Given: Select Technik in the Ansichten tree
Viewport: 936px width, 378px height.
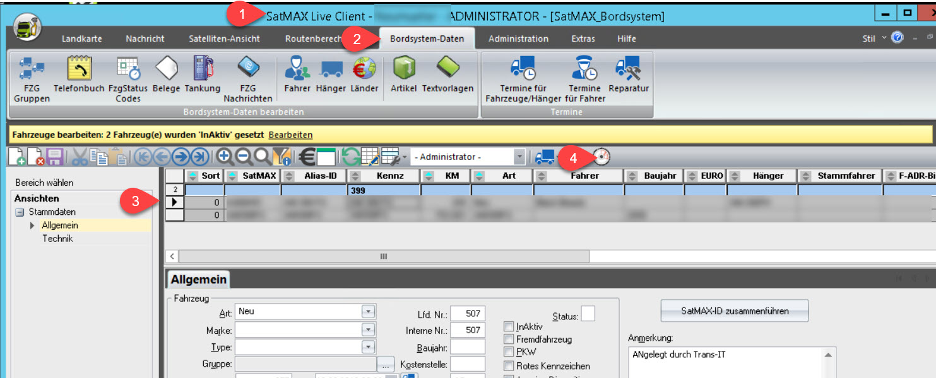Looking at the screenshot, I should 57,239.
